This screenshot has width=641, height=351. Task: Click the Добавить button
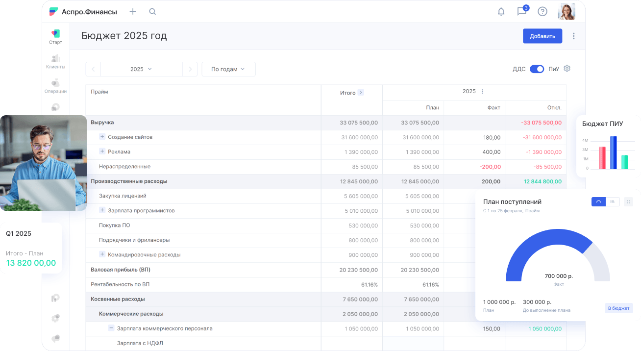click(542, 36)
